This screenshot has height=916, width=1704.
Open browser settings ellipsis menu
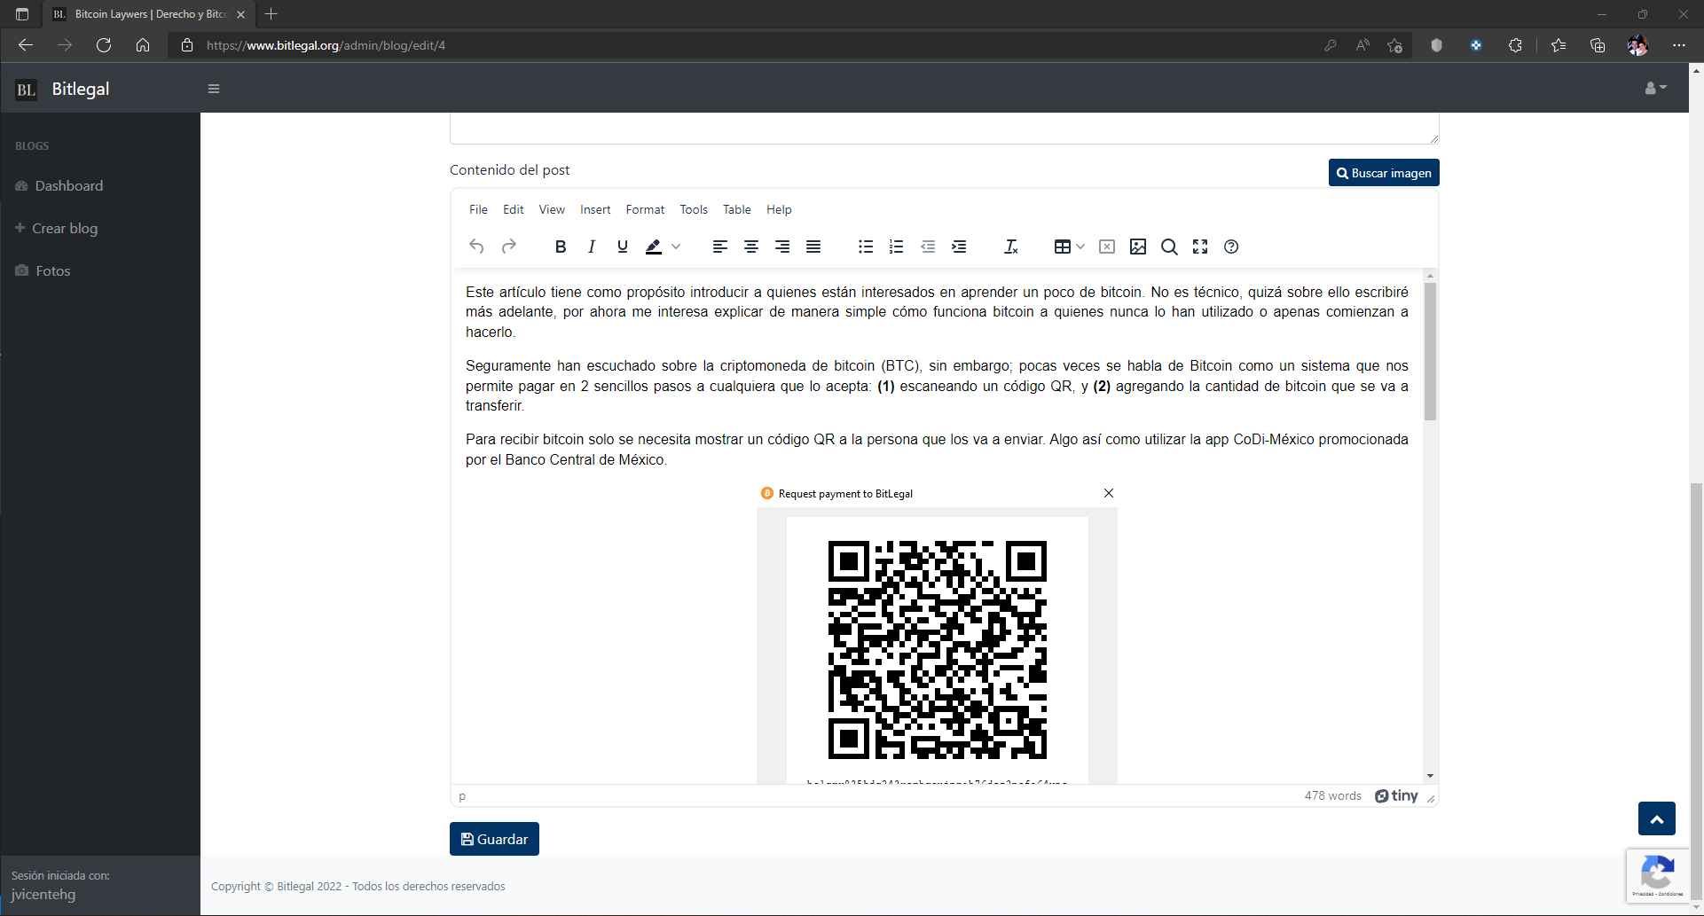tap(1678, 45)
